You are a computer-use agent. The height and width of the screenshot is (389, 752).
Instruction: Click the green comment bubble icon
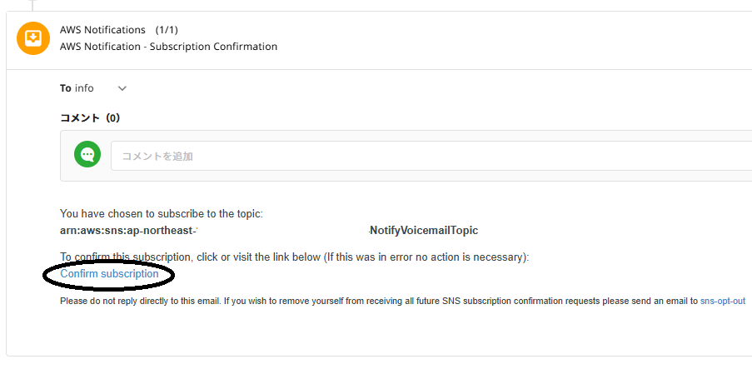87,155
